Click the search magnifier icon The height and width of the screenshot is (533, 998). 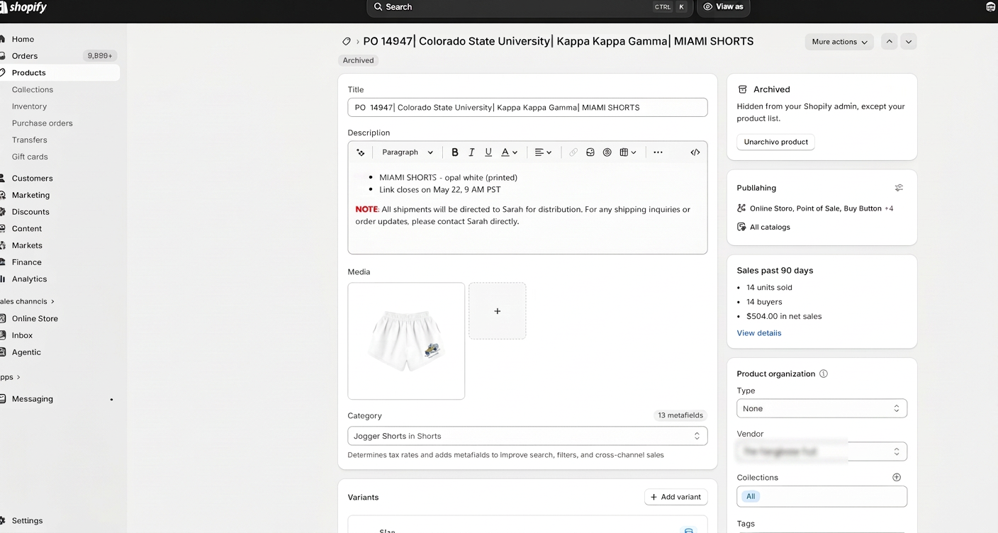379,7
